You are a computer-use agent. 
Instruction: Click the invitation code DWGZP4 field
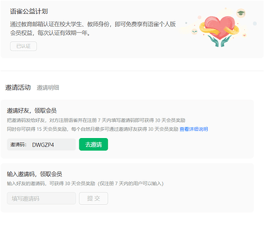(x=41, y=145)
